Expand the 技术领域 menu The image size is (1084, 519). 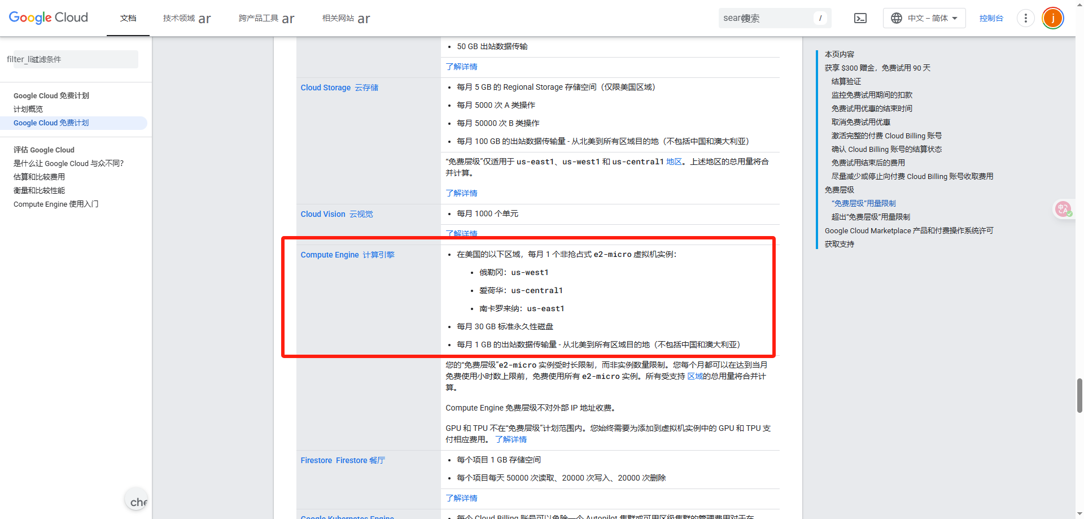coord(187,18)
